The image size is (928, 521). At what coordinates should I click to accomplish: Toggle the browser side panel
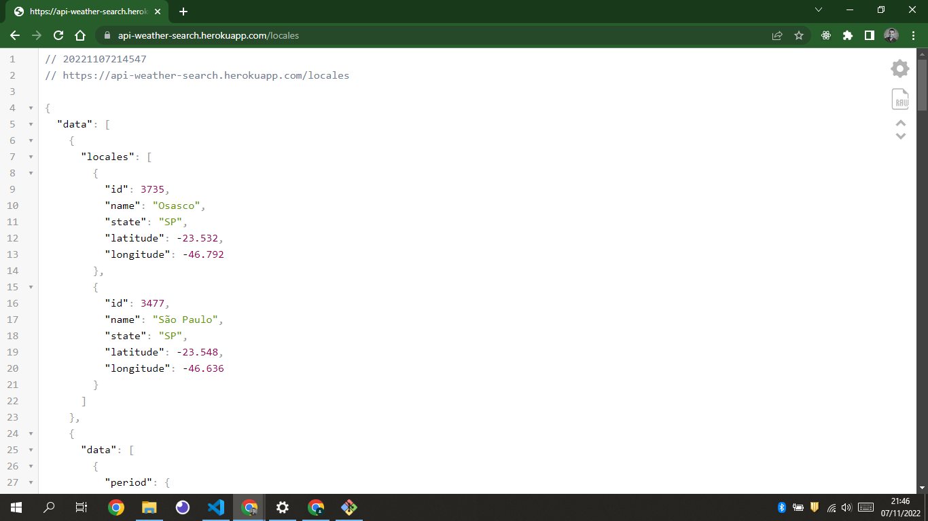[x=870, y=35]
